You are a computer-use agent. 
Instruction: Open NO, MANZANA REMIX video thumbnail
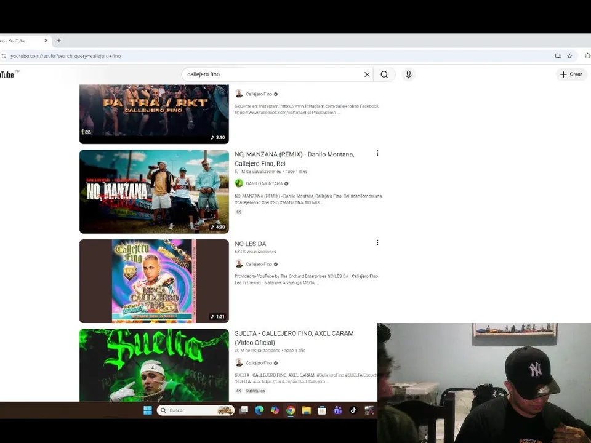tap(154, 192)
